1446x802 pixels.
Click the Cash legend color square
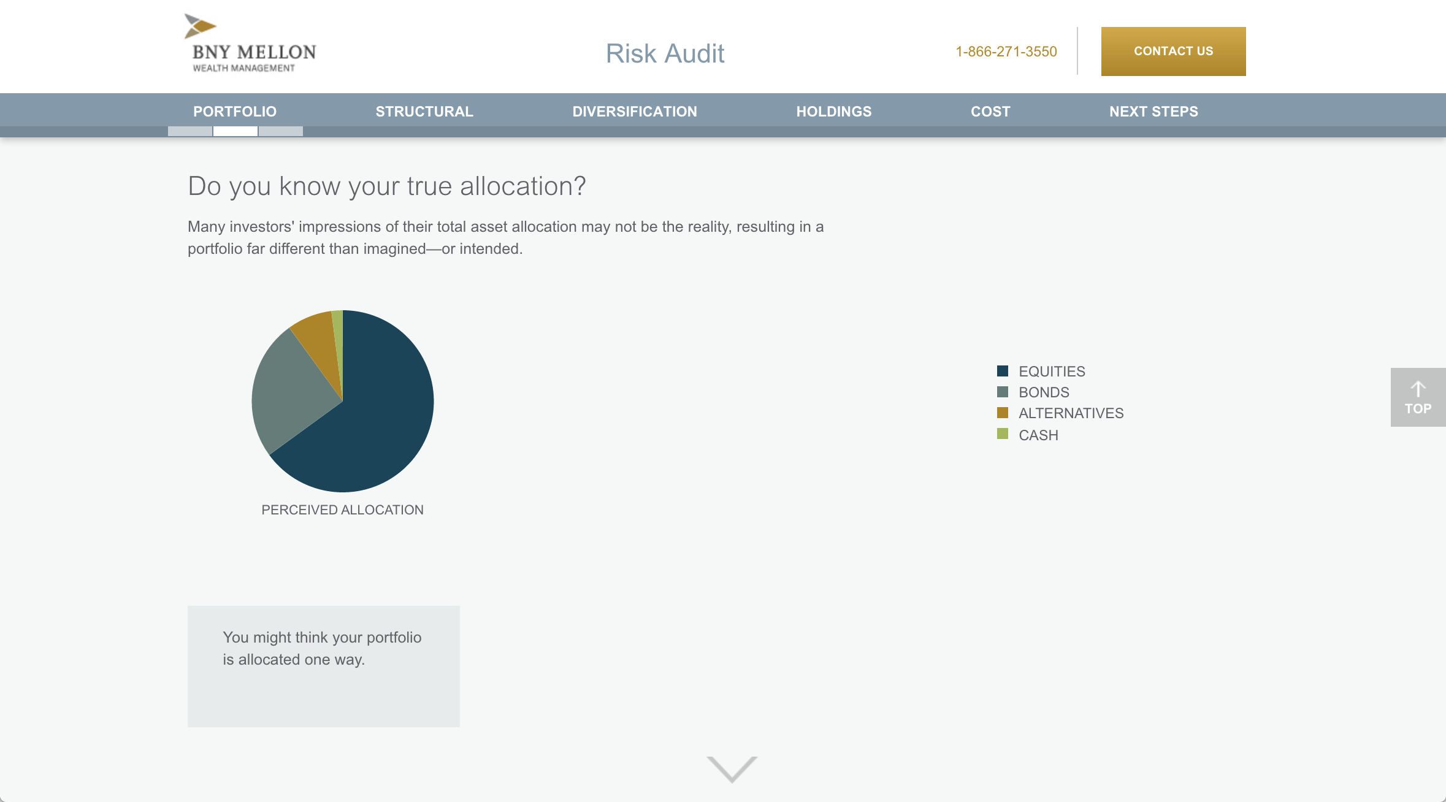(x=1003, y=434)
